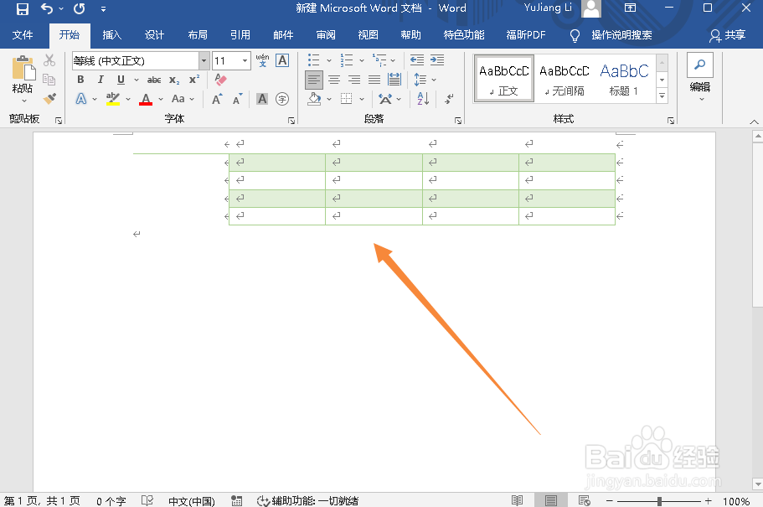Open the font name dropdown 等线

point(204,61)
